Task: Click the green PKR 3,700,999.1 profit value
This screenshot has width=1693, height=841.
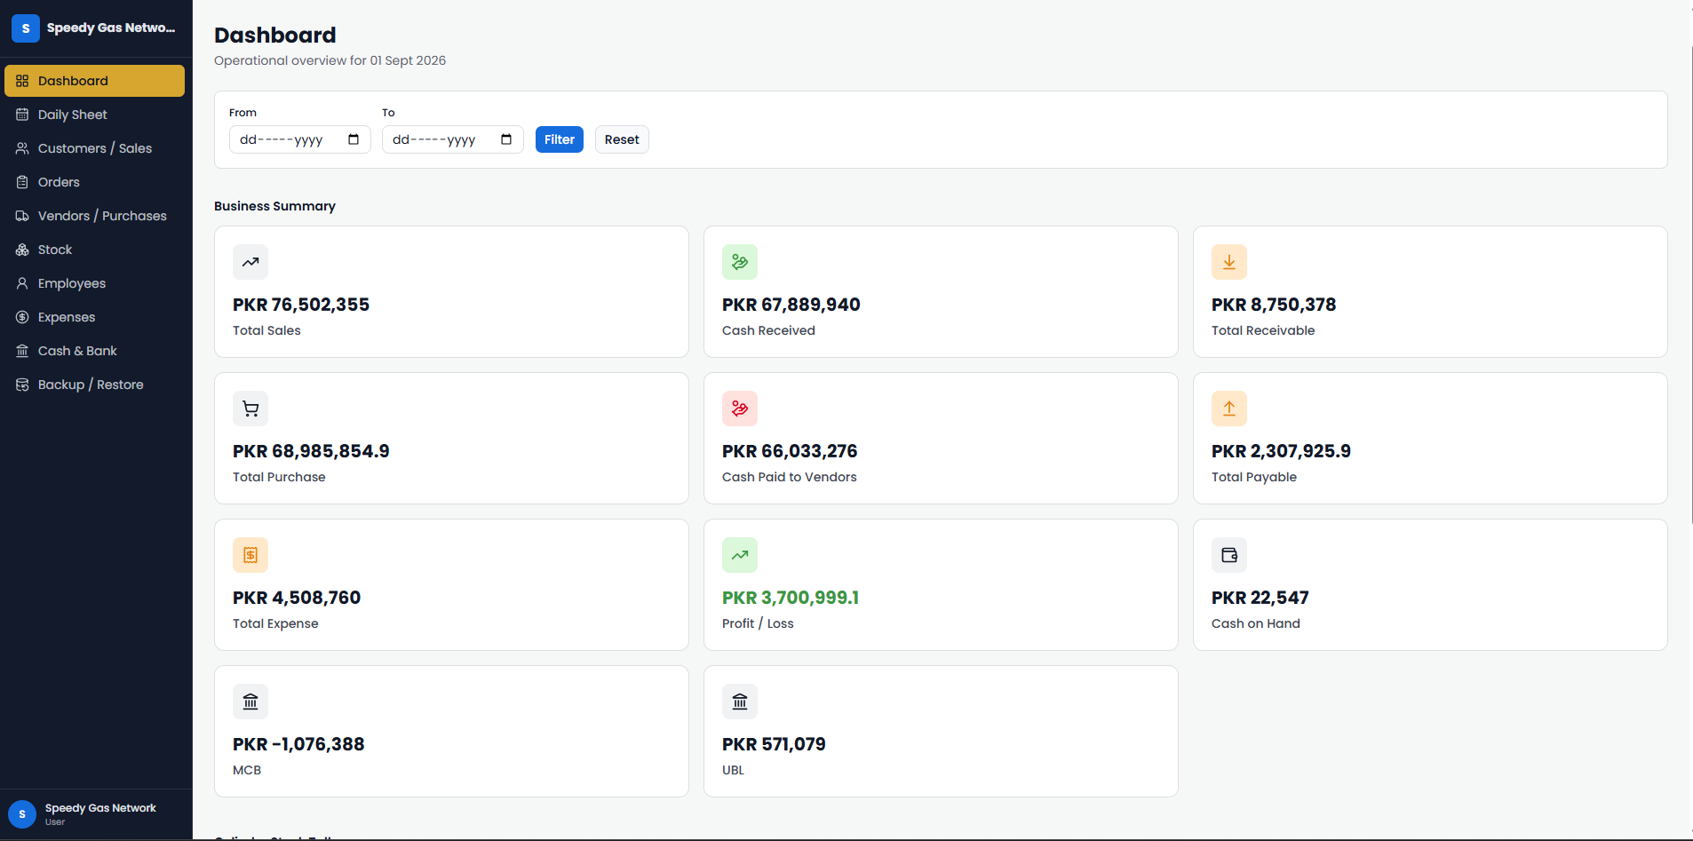Action: 791,598
